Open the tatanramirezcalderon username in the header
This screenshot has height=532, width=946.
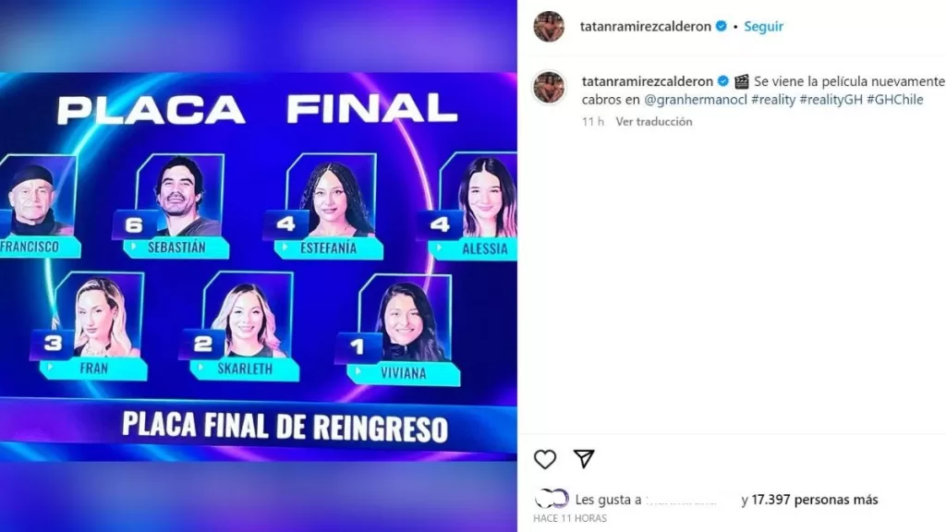click(x=645, y=27)
